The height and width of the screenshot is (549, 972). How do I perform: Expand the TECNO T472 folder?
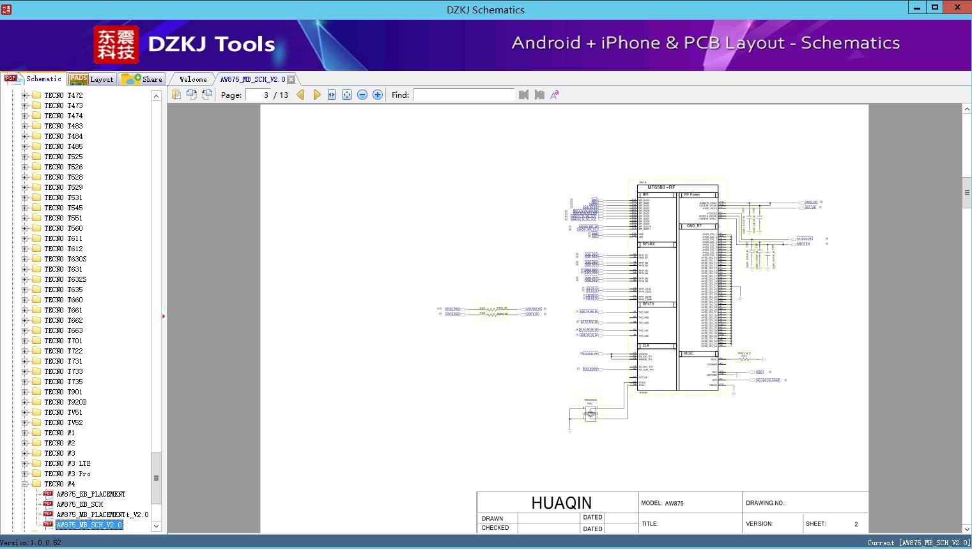[x=25, y=95]
